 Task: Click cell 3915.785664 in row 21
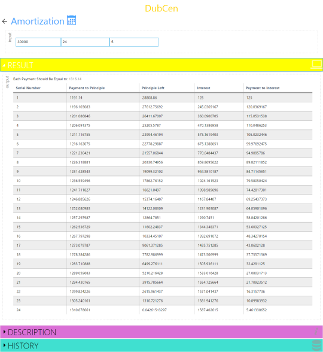[x=153, y=282]
